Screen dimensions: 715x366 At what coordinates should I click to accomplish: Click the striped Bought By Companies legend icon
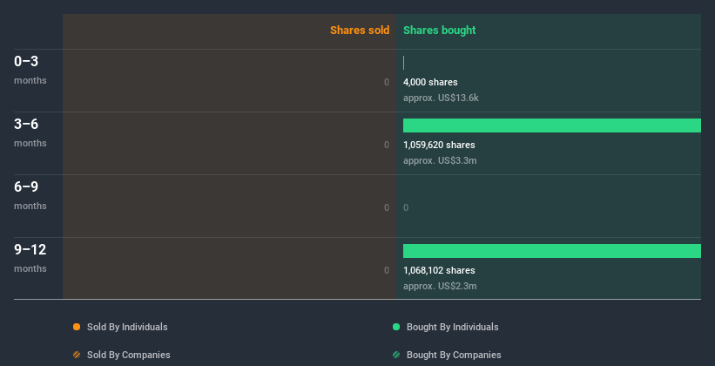click(396, 355)
